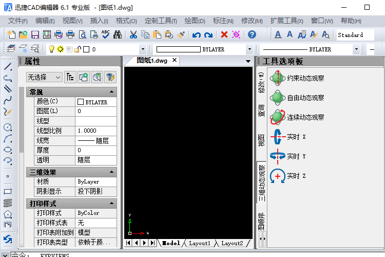385x257 pixels.
Task: Click the toggle pick-add selection icon in Properties
Action: click(84, 78)
